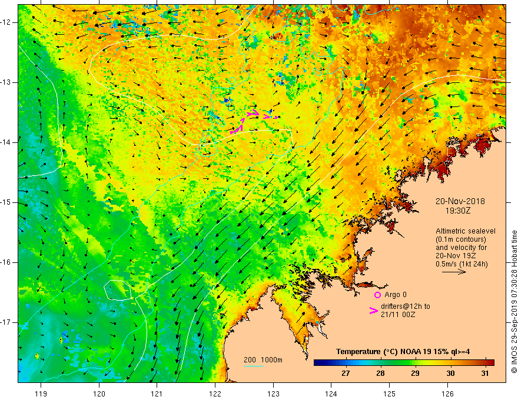Click the 20-Nov-2018 date label
This screenshot has width=518, height=400.
pos(460,201)
